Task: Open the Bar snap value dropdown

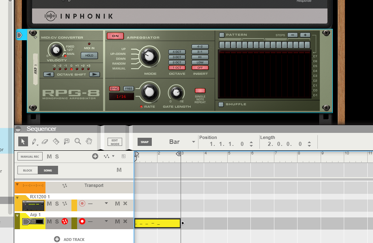Action: coord(193,142)
